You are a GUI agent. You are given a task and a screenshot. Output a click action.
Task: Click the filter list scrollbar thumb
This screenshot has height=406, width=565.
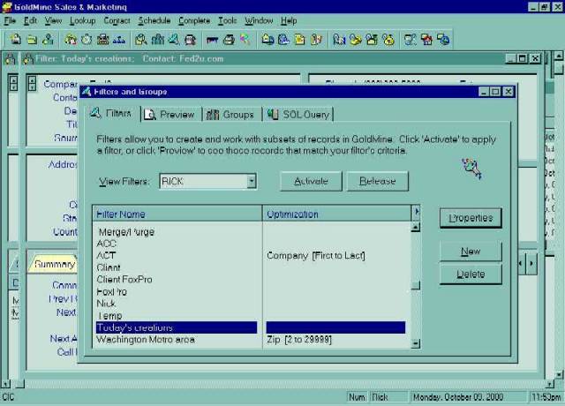coord(416,285)
